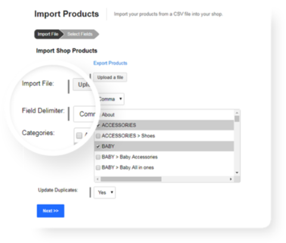This screenshot has height=243, width=286.
Task: Click the Update Duplicates label
Action: click(x=58, y=190)
